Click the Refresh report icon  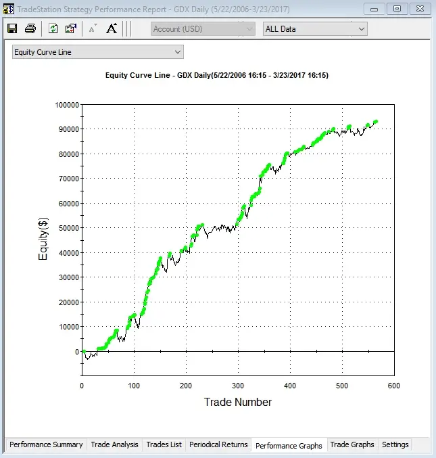53,28
